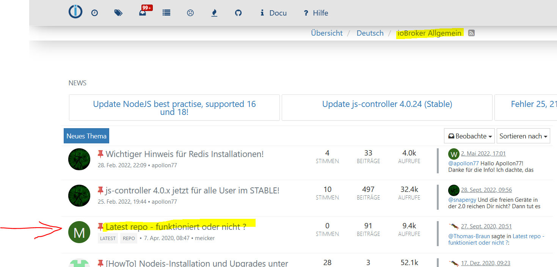Open Update js-controller 4.0.24 news card
Viewport: 557px width, 267px height.
[x=387, y=108]
